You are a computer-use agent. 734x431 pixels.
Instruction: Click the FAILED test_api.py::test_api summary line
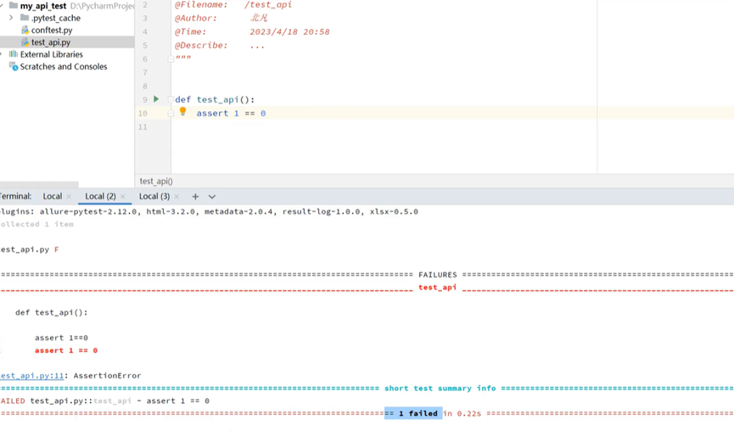105,400
